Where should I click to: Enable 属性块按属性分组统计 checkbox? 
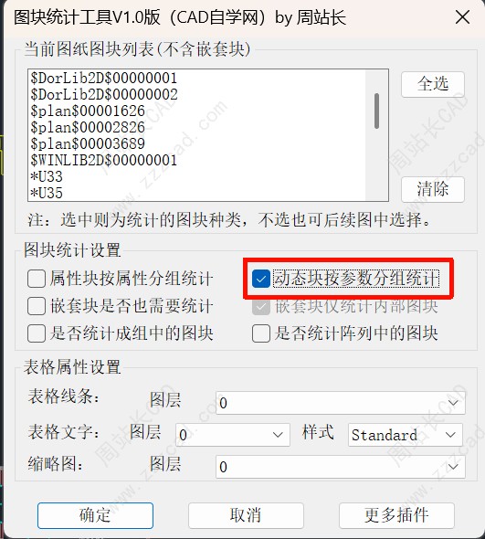click(37, 279)
